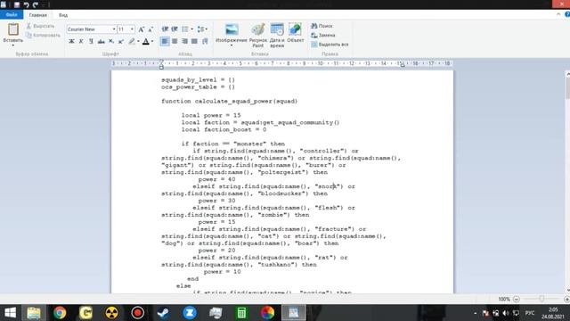Screen dimensions: 570x321
Task: Copy selection with Копировать
Action: click(43, 36)
